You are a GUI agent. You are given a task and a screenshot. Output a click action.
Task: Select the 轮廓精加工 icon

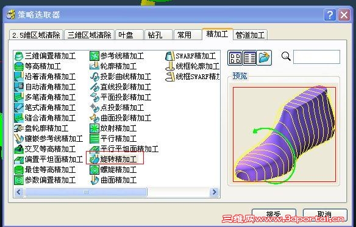(94, 66)
